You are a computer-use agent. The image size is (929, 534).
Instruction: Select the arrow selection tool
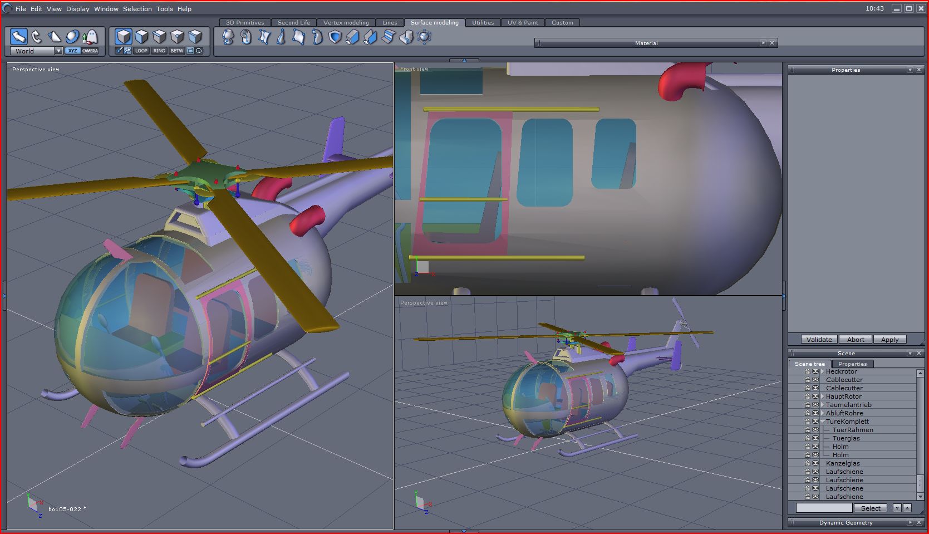click(x=19, y=37)
